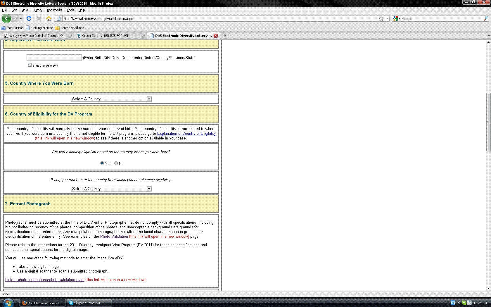
Task: Open the Bookmarks menu
Action: (54, 10)
